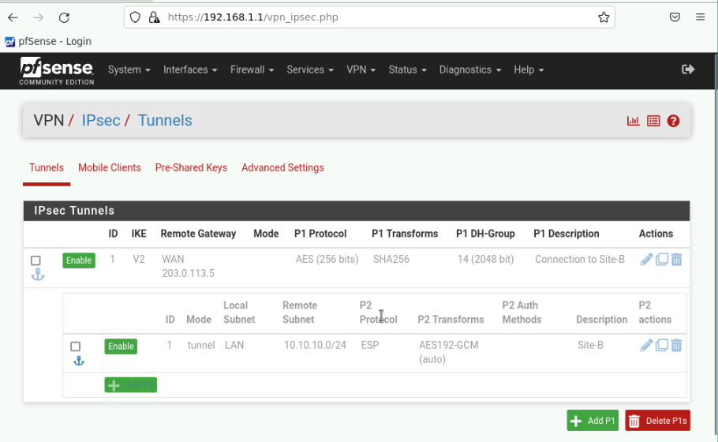The image size is (718, 442).
Task: Open IPsec status chart icon
Action: pos(633,121)
